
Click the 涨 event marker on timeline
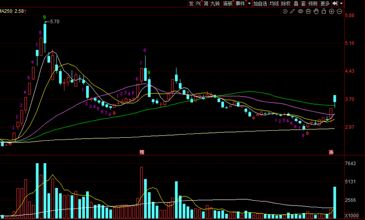pos(331,152)
